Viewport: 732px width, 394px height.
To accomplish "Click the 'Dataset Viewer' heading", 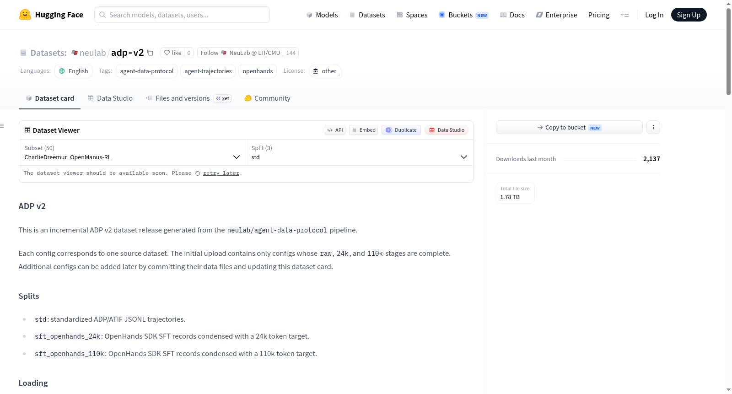I will 56,130.
